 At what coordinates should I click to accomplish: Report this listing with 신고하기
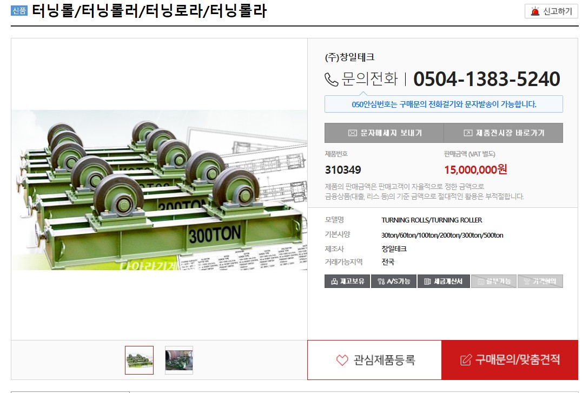(x=551, y=11)
